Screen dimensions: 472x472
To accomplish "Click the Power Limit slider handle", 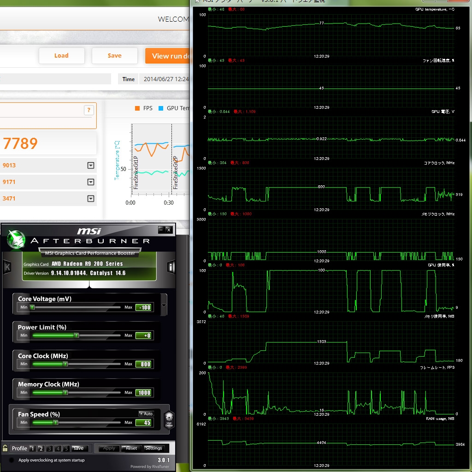I will point(77,336).
